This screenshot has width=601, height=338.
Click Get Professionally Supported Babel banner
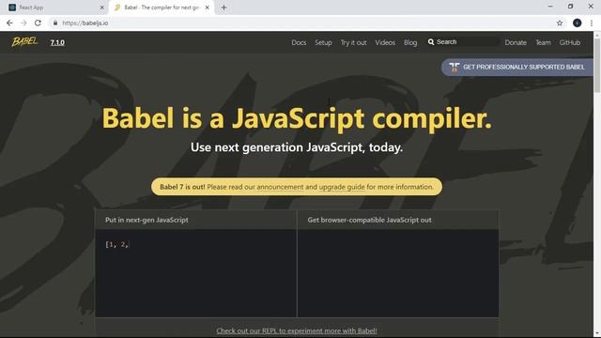click(x=517, y=67)
